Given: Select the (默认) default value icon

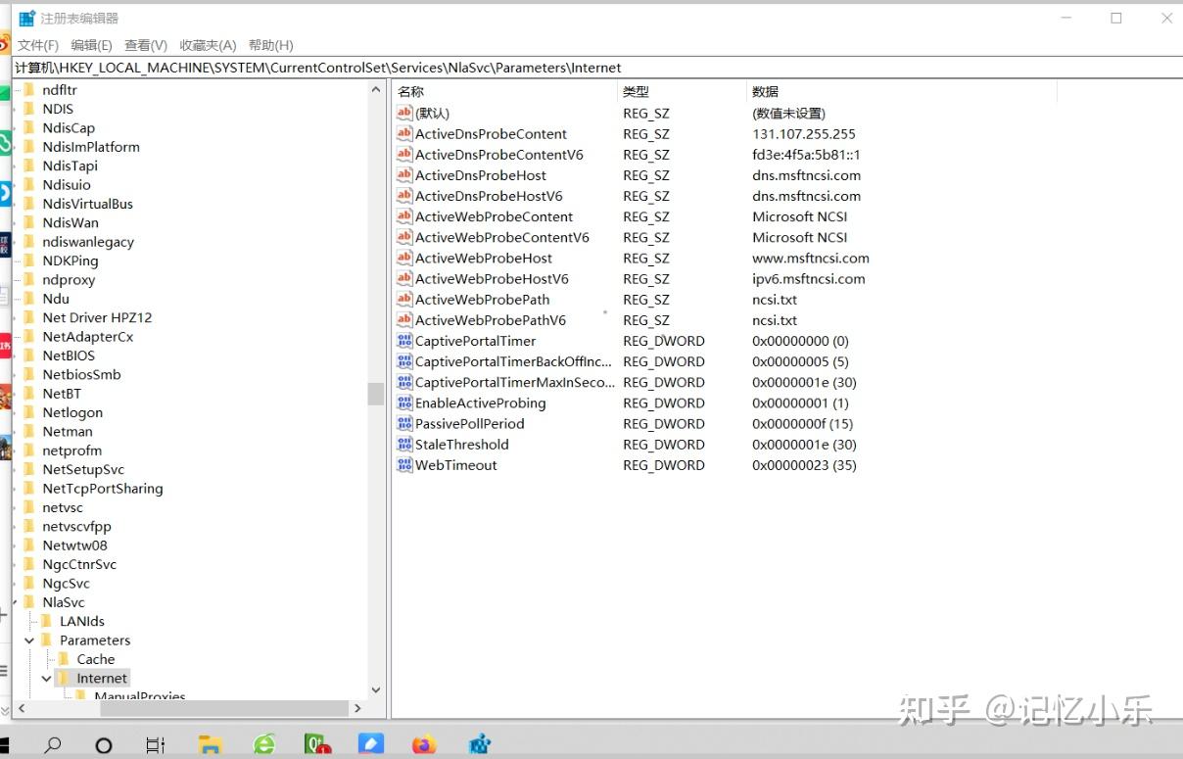Looking at the screenshot, I should [404, 113].
